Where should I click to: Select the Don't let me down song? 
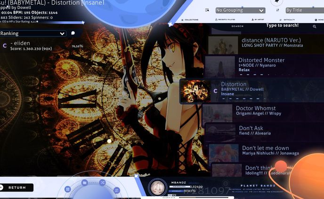pyautogui.click(x=267, y=153)
